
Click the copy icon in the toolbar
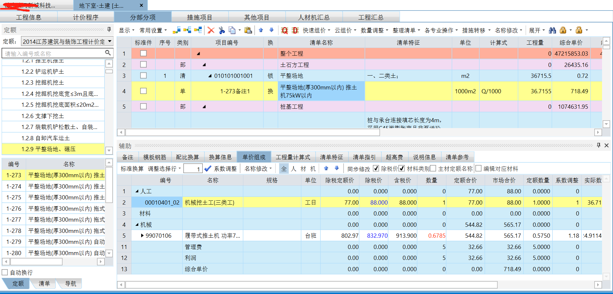tap(232, 30)
